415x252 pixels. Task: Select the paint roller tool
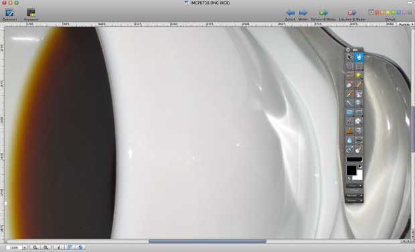tap(359, 131)
